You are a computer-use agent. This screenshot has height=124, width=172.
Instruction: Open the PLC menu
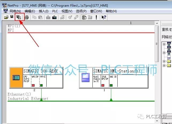(55, 11)
